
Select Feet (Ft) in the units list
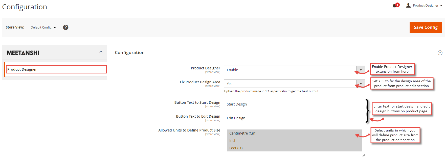(236, 148)
